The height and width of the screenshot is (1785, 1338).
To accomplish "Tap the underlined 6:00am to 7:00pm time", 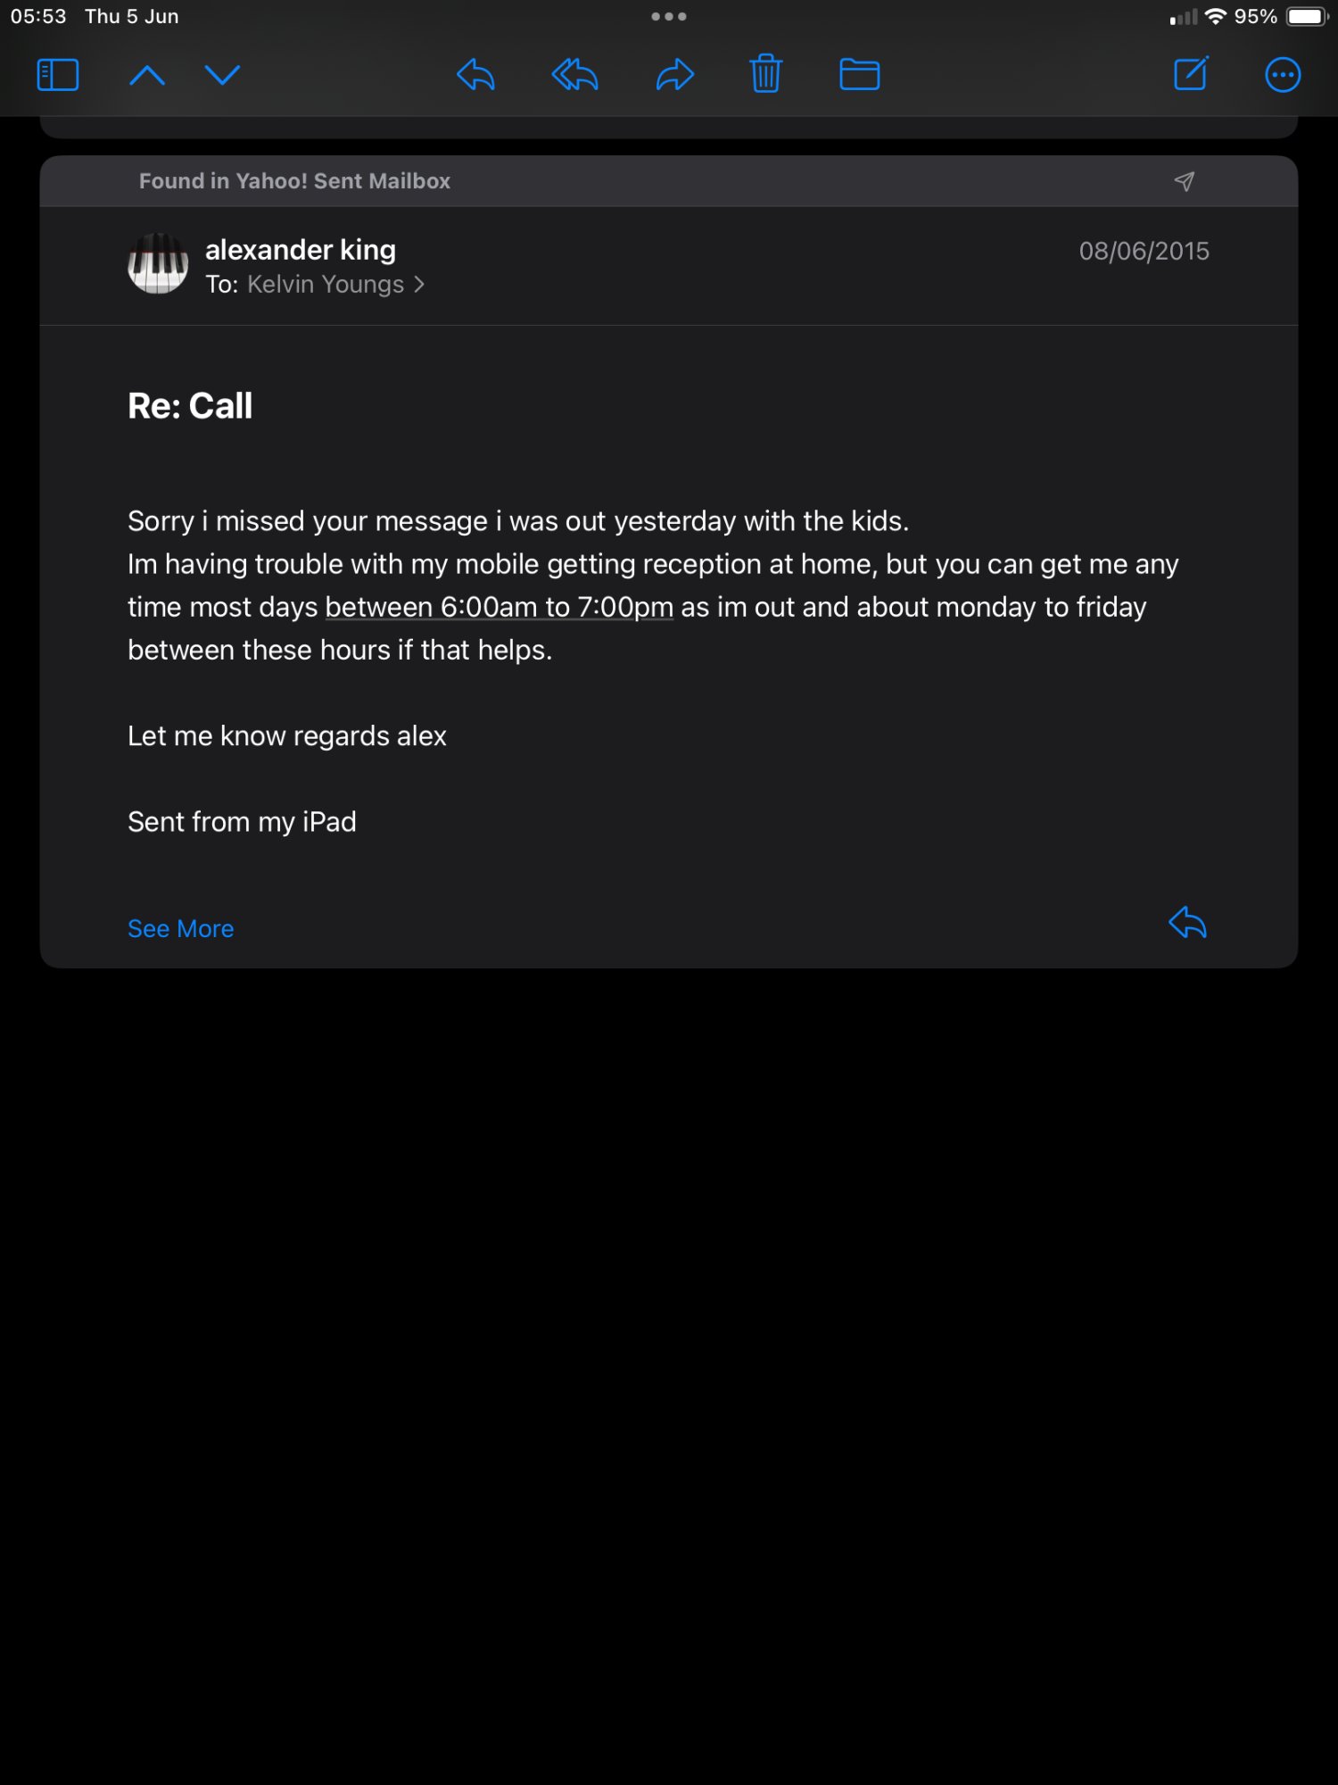I will [x=499, y=607].
